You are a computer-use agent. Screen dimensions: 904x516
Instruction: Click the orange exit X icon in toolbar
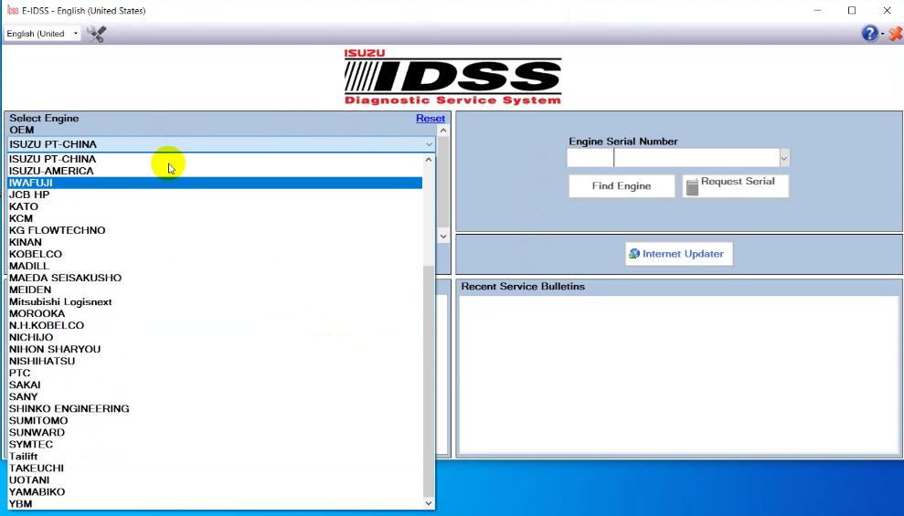pos(896,34)
